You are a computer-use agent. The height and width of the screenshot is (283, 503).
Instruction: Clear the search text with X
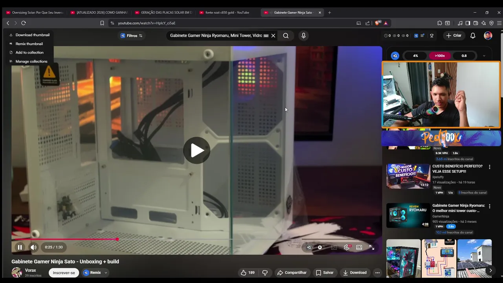[273, 35]
